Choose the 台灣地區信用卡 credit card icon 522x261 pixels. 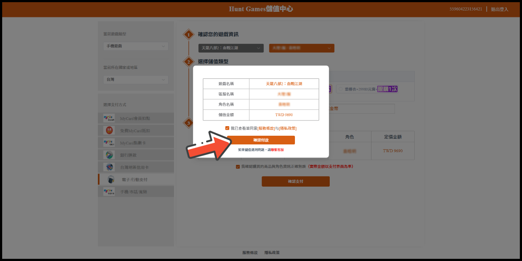(x=109, y=167)
